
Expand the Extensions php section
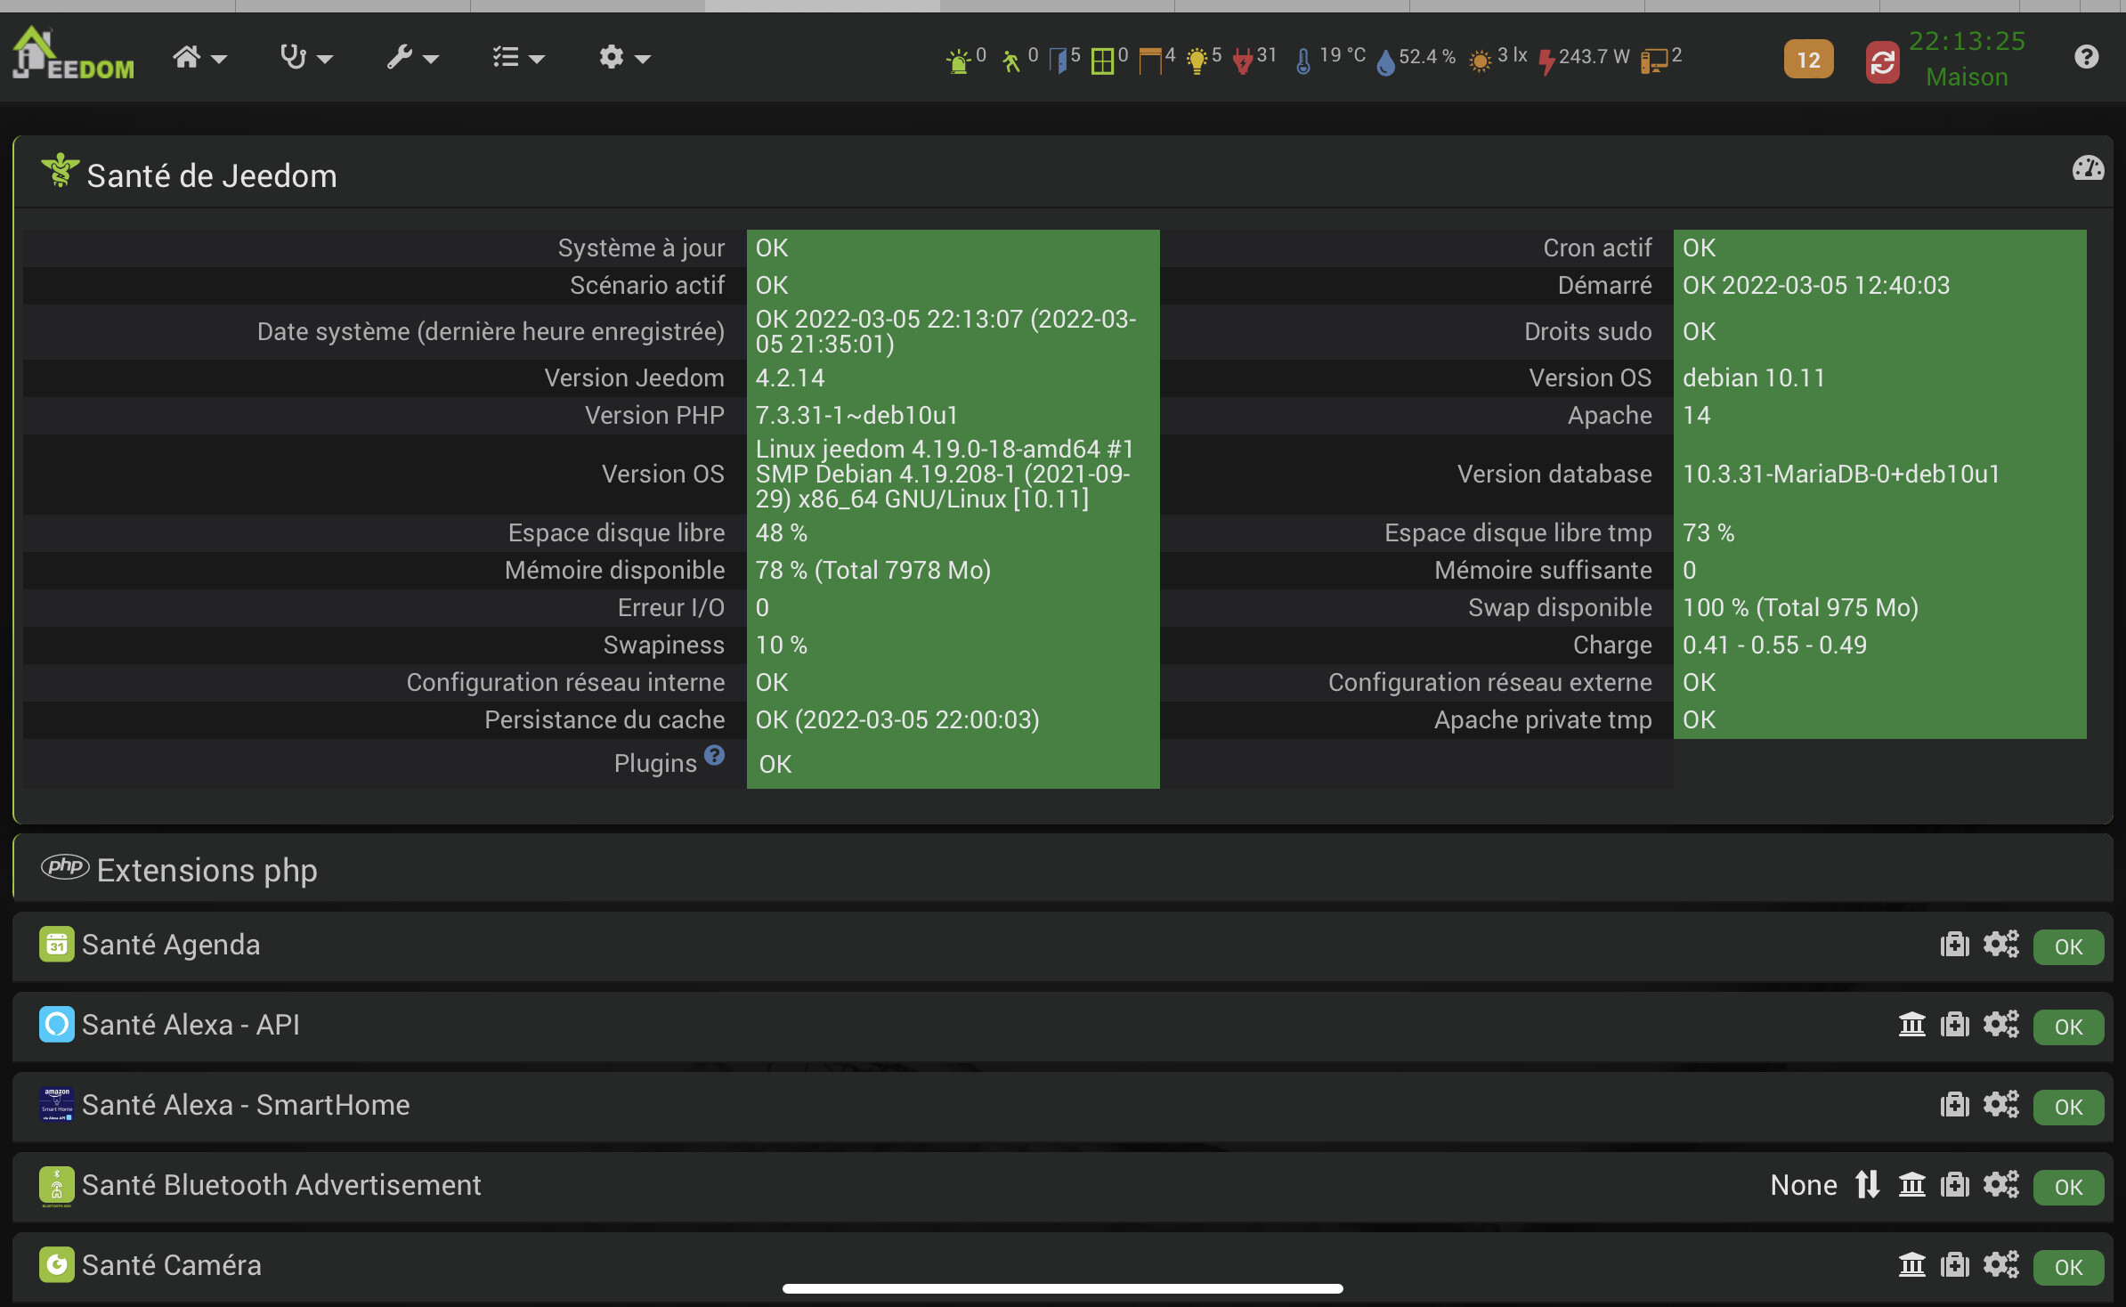point(207,870)
